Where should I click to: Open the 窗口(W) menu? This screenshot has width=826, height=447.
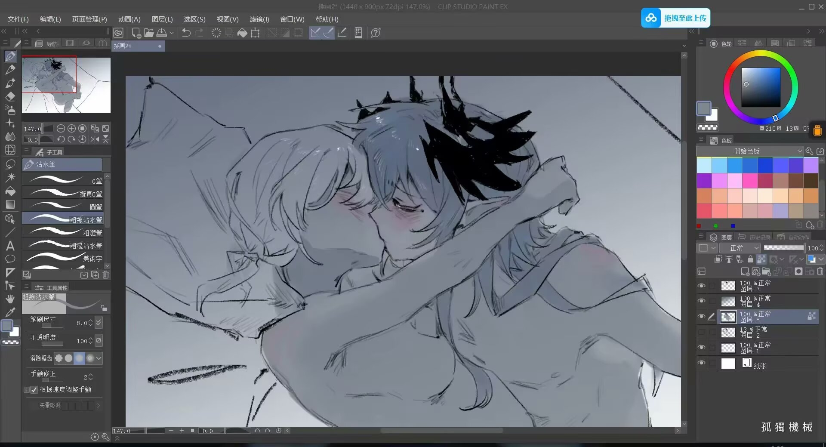pyautogui.click(x=293, y=19)
